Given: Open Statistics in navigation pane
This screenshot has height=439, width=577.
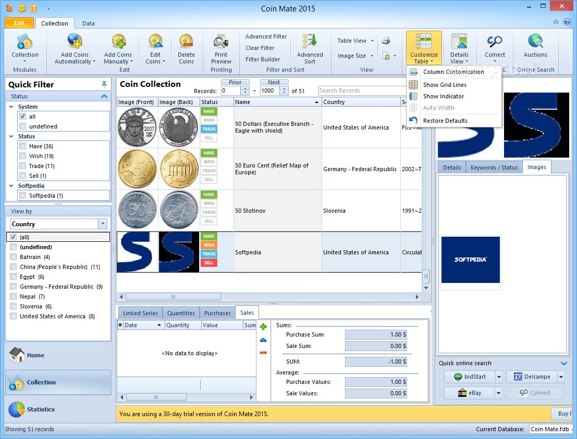Looking at the screenshot, I should point(32,409).
